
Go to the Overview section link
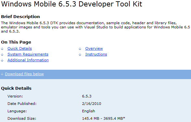pos(94,48)
